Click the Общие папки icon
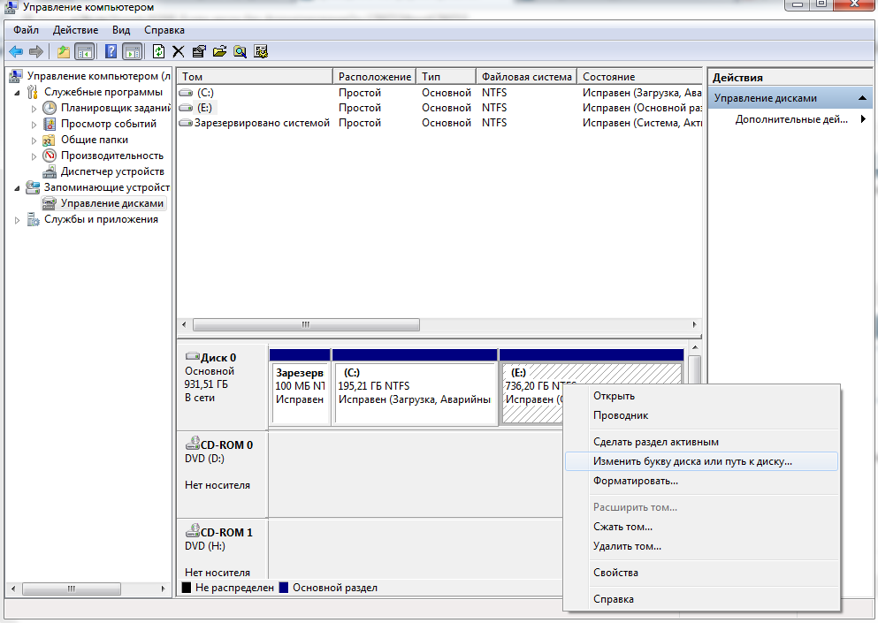Screen dimensions: 878x623 50,140
